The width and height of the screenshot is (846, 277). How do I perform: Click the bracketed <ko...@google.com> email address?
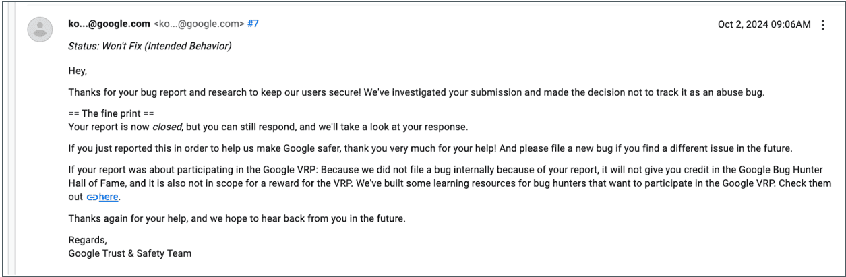coord(199,24)
